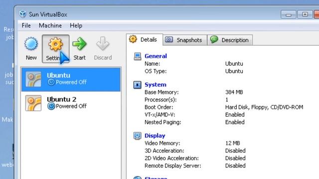The height and width of the screenshot is (179, 319).
Task: Click the Processor(s) label
Action: click(160, 100)
